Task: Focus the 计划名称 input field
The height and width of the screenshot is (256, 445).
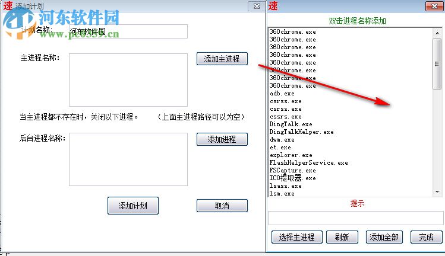Action: [x=128, y=31]
